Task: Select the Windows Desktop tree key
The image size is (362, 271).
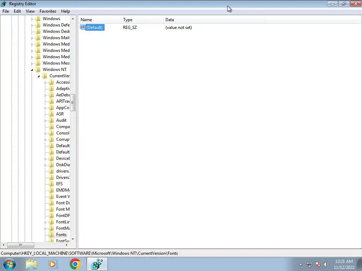Action: point(56,31)
